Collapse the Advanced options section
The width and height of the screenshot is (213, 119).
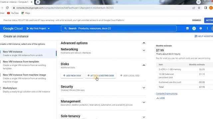[144, 43]
